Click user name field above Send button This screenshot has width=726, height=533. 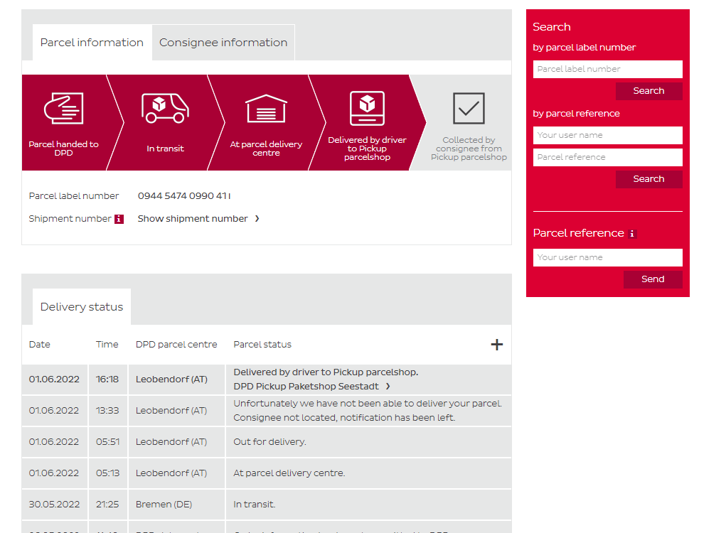tap(607, 257)
